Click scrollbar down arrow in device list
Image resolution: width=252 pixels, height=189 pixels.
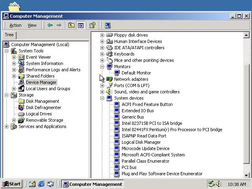(x=246, y=175)
